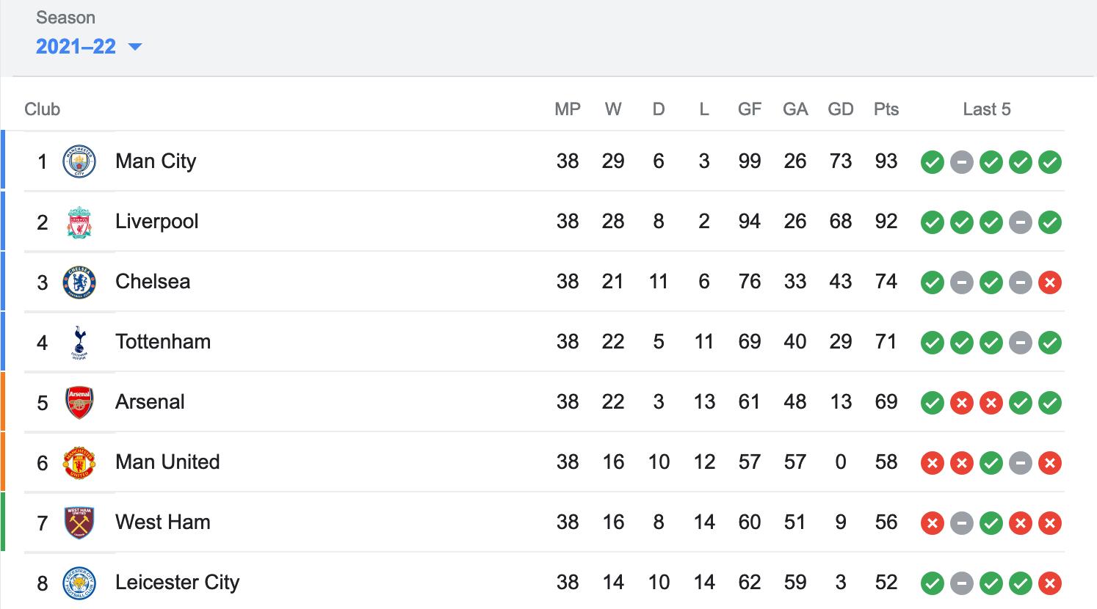Open the Season dropdown arrow

pyautogui.click(x=134, y=47)
